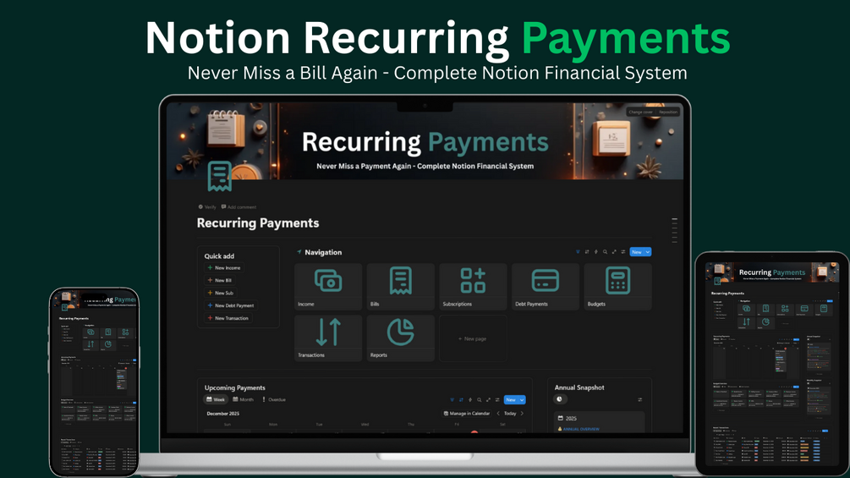Click New Bill quick add button
The image size is (850, 478).
[x=220, y=280]
